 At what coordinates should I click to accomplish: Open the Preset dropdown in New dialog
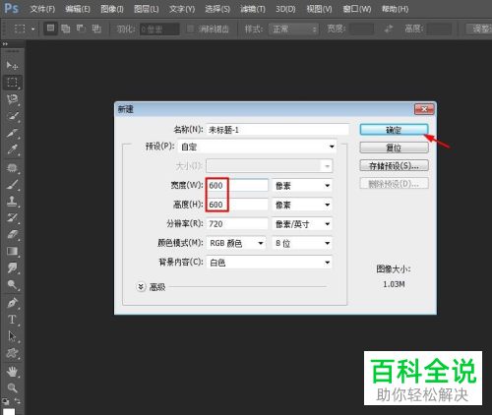[x=257, y=147]
